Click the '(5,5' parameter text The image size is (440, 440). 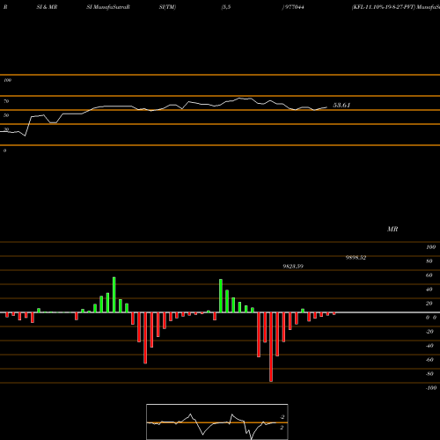226,7
